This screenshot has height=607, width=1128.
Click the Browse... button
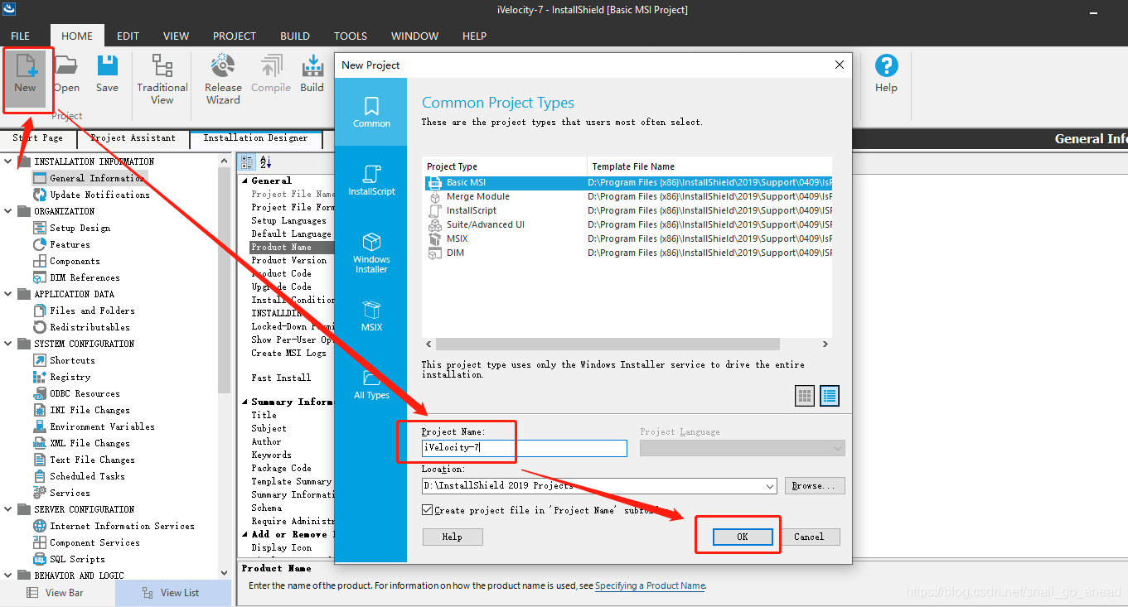tap(814, 486)
